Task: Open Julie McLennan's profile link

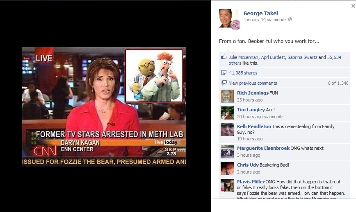Action: click(243, 57)
